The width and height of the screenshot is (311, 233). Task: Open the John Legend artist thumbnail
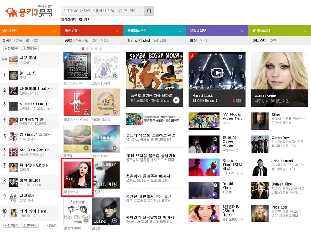pyautogui.click(x=260, y=167)
